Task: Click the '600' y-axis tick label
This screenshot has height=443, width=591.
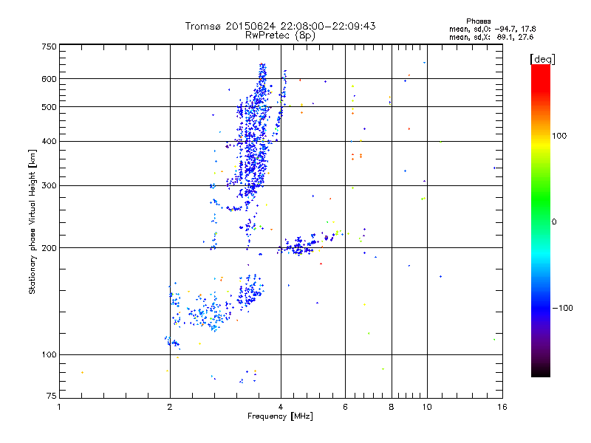Action: pos(49,79)
